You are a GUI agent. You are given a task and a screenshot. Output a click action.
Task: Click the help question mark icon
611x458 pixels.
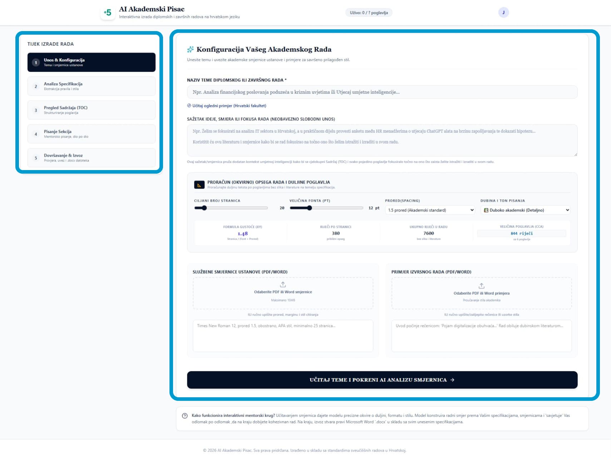click(185, 416)
